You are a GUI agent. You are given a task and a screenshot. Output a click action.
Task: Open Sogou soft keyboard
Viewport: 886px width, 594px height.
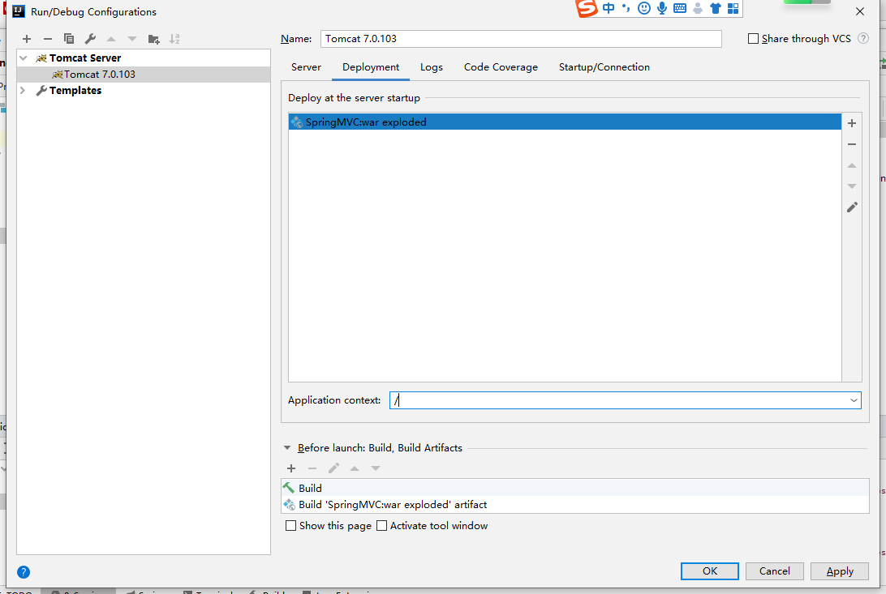tap(680, 8)
